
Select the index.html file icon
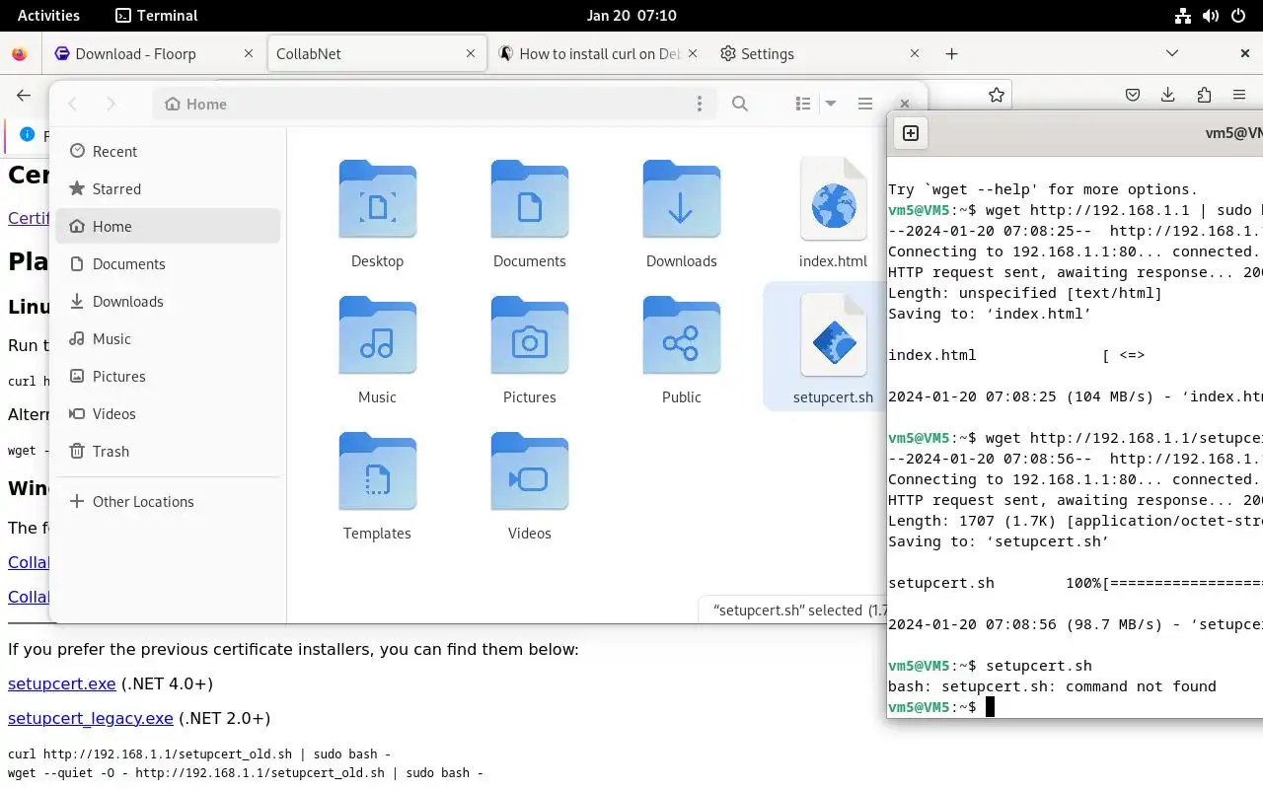point(833,200)
